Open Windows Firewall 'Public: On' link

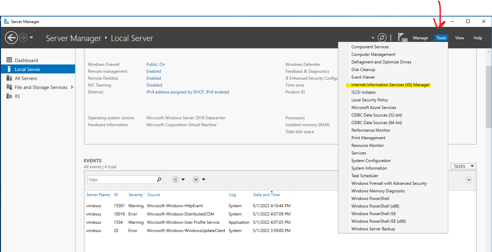156,64
